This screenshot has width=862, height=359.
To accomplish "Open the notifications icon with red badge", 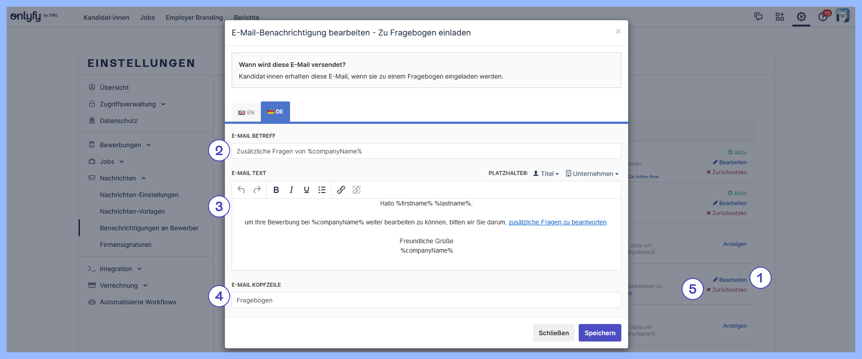I will tap(824, 16).
